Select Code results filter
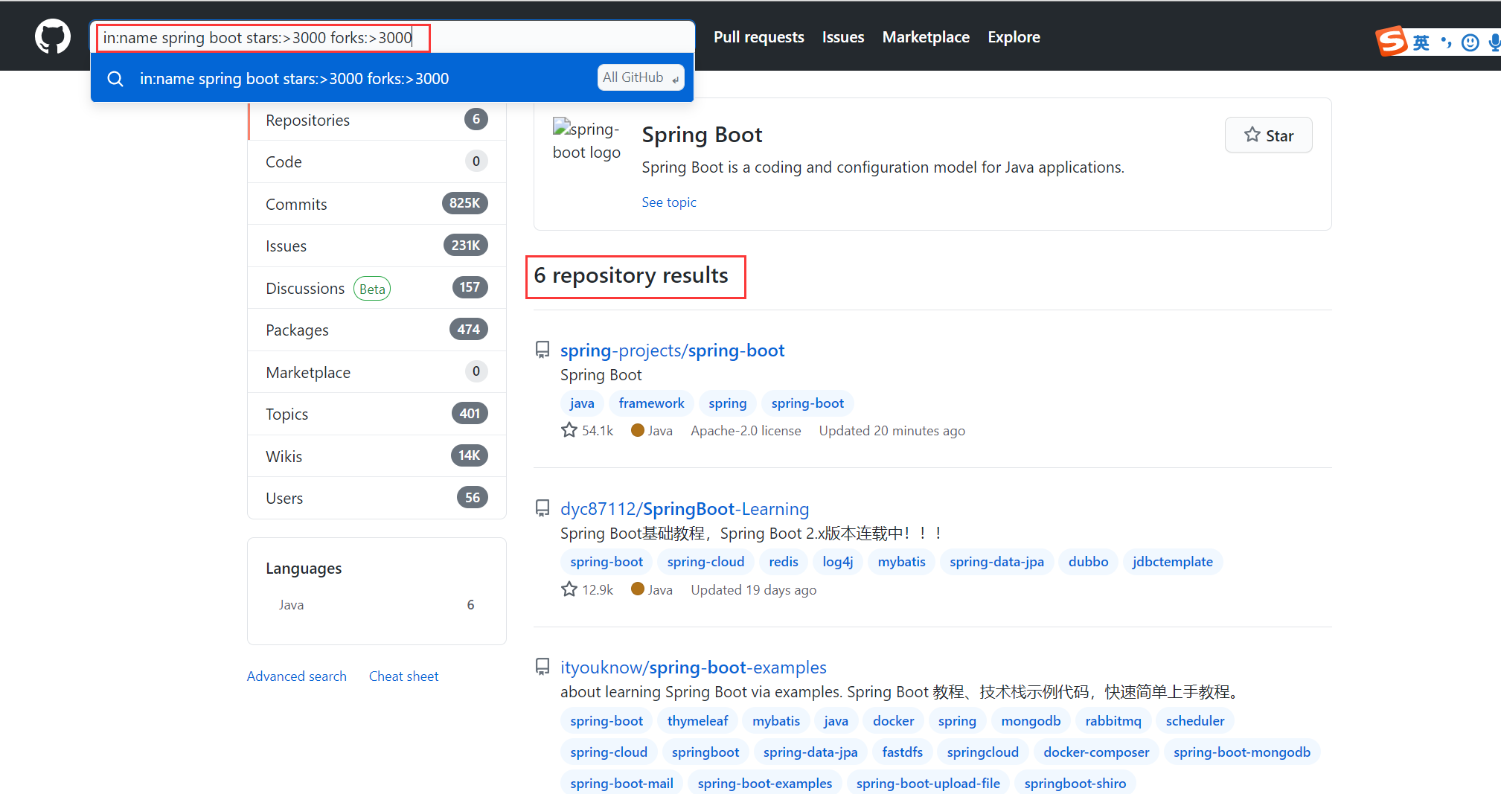1501x794 pixels. (x=377, y=161)
